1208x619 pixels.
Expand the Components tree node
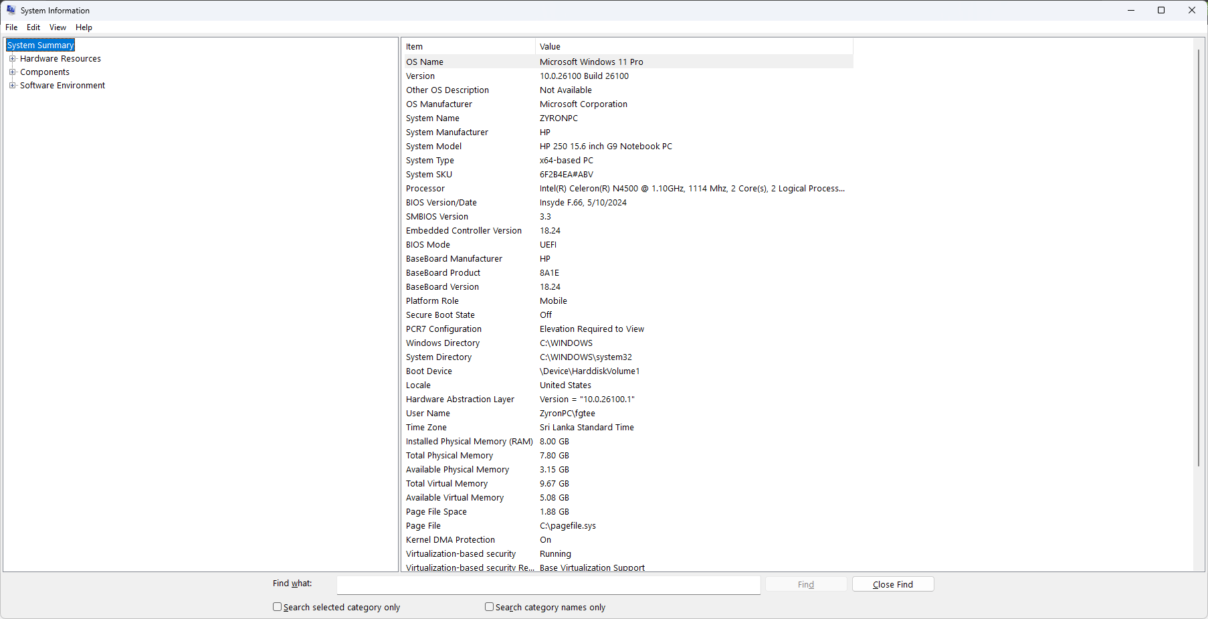coord(12,72)
